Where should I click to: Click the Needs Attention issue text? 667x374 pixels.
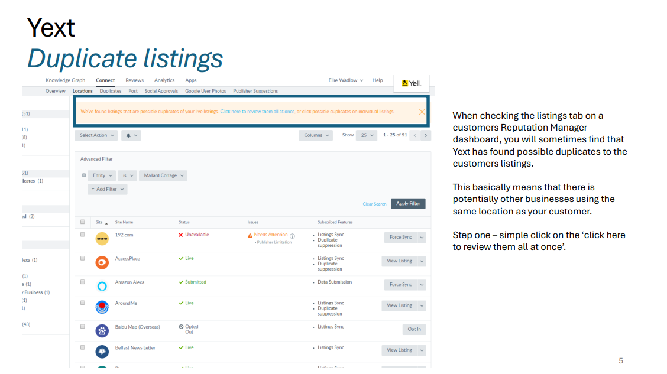point(271,235)
